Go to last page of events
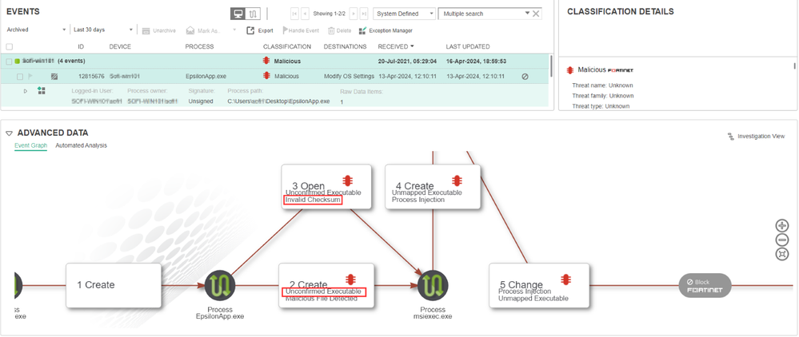 pos(363,14)
